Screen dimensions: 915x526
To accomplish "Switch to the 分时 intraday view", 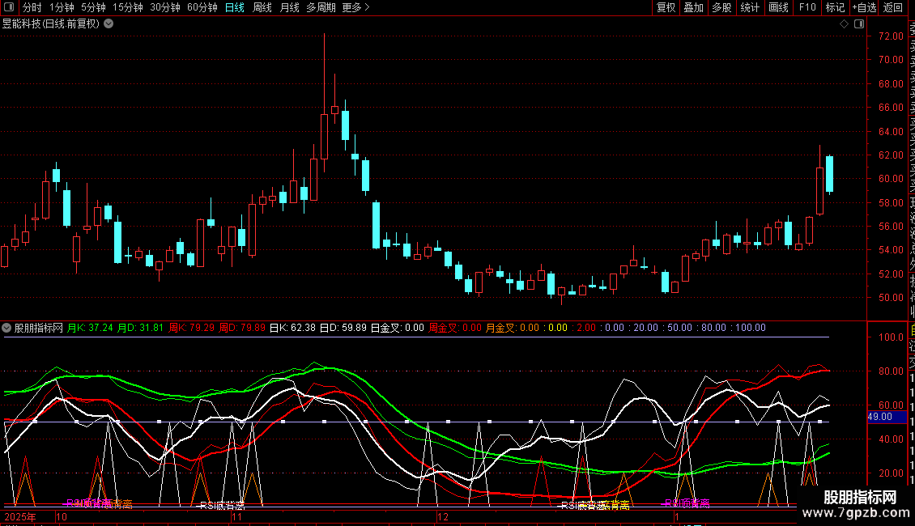I will (32, 7).
